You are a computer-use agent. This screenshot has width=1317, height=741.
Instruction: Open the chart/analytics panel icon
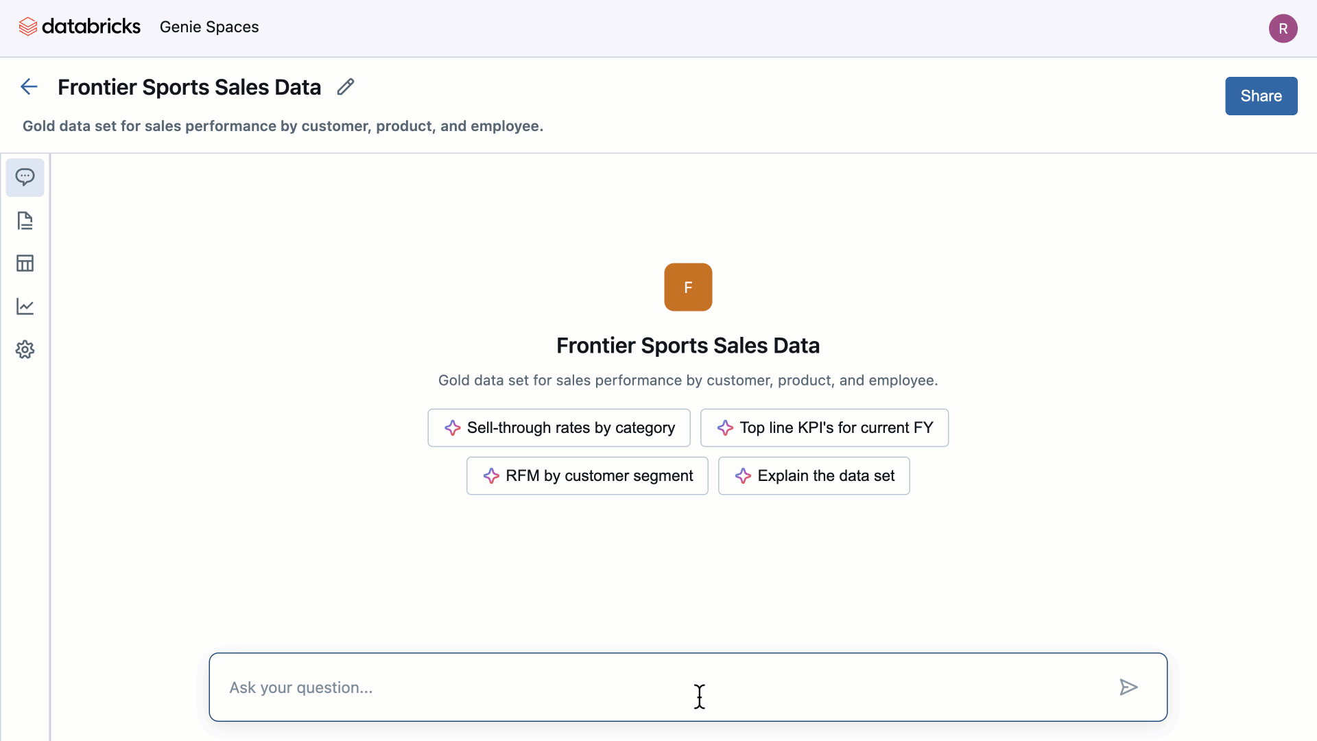(x=25, y=306)
